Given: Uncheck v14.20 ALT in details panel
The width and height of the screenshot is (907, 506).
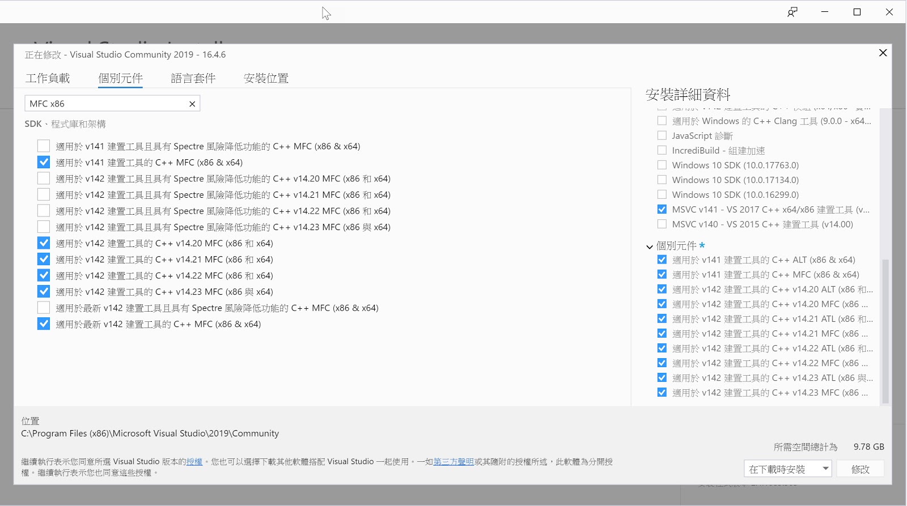Looking at the screenshot, I should (662, 289).
